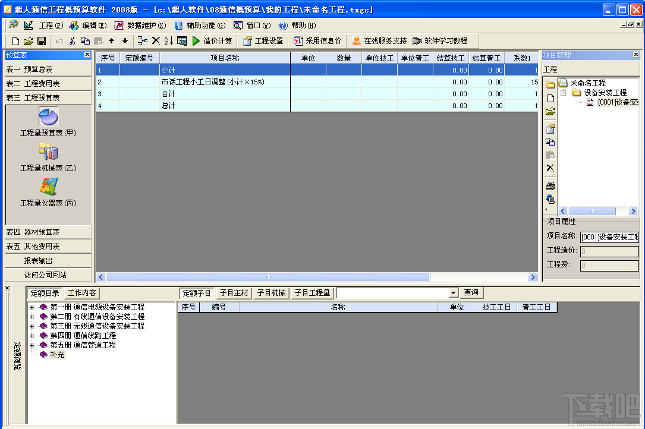This screenshot has height=429, width=645.
Task: Click right arrow of main table scrollbar
Action: 533,277
